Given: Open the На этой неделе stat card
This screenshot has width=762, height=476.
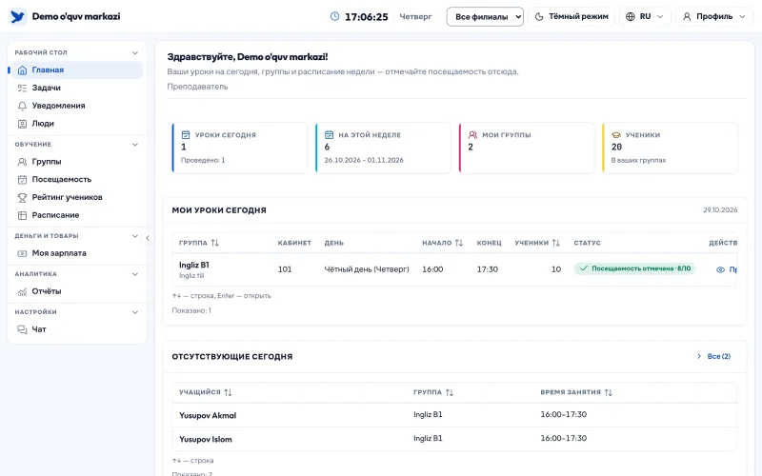Looking at the screenshot, I should [383, 149].
